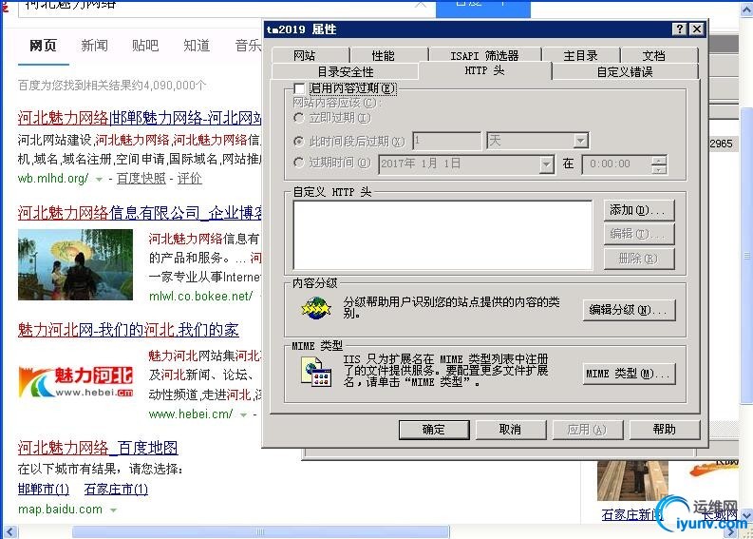The height and width of the screenshot is (539, 753).
Task: Confirm with the 确定 button
Action: tap(434, 430)
